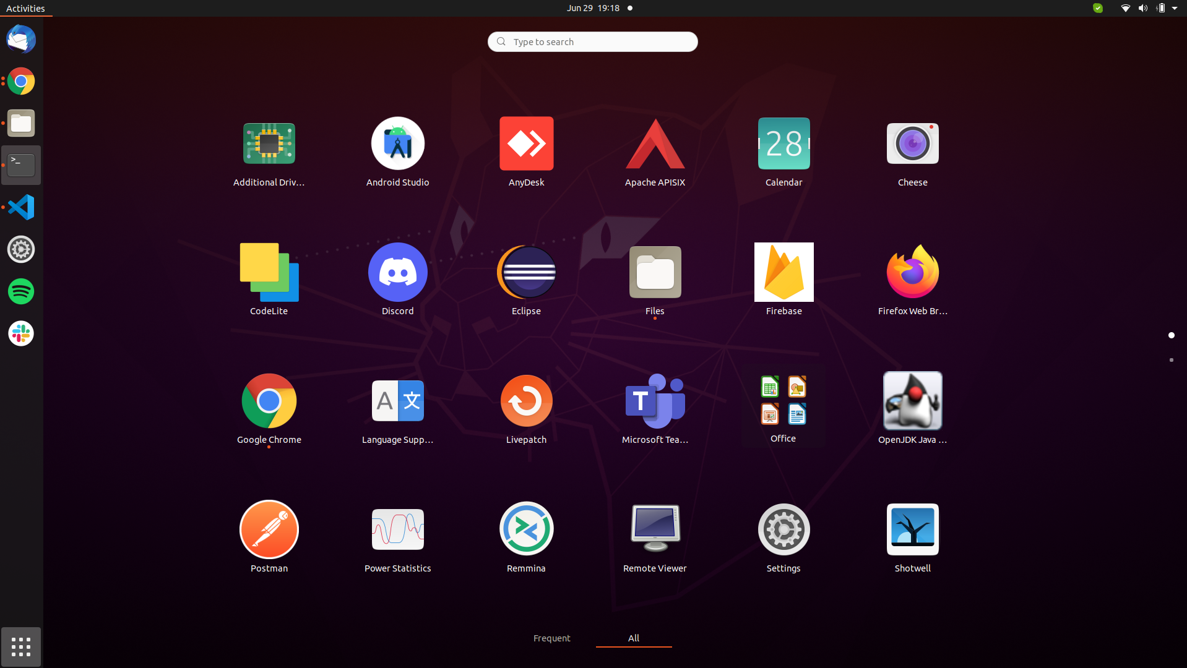Click the Activities button

[x=25, y=8]
